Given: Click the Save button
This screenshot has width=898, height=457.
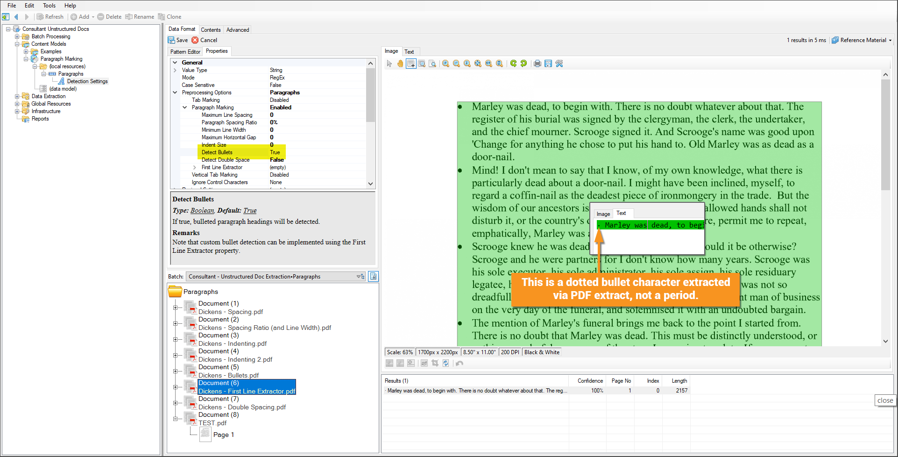Looking at the screenshot, I should (x=178, y=40).
